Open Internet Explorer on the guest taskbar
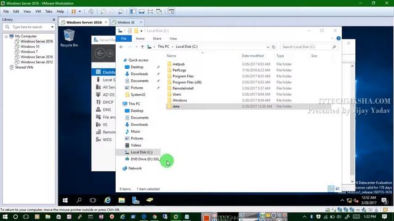The image size is (394, 221). click(108, 200)
